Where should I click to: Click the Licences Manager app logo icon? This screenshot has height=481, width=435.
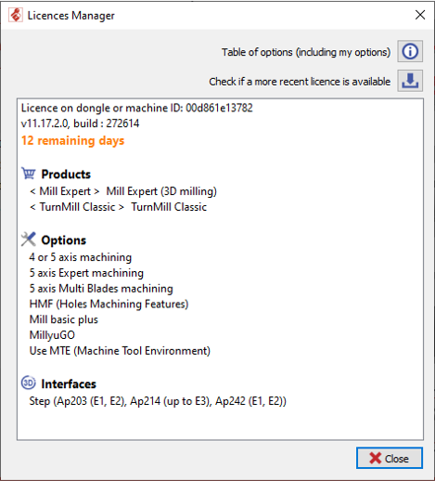point(16,15)
